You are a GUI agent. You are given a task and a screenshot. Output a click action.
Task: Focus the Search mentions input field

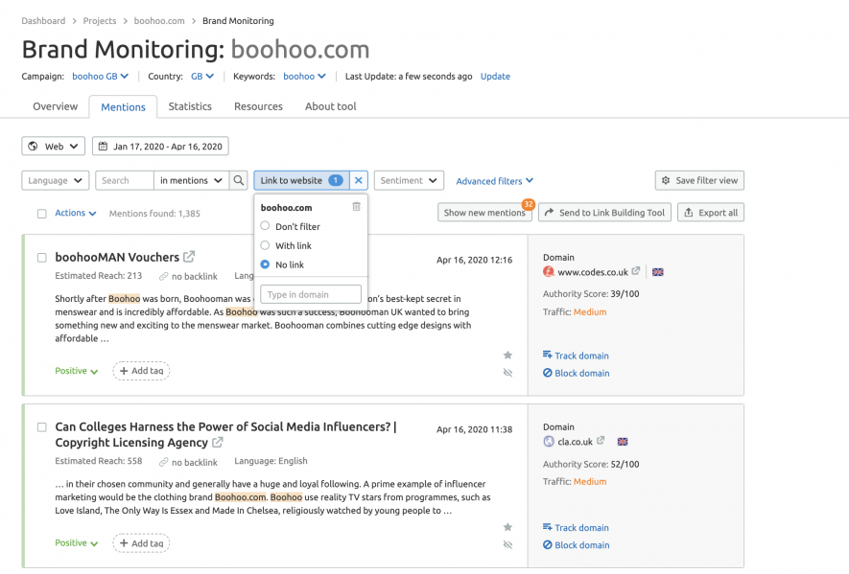125,180
